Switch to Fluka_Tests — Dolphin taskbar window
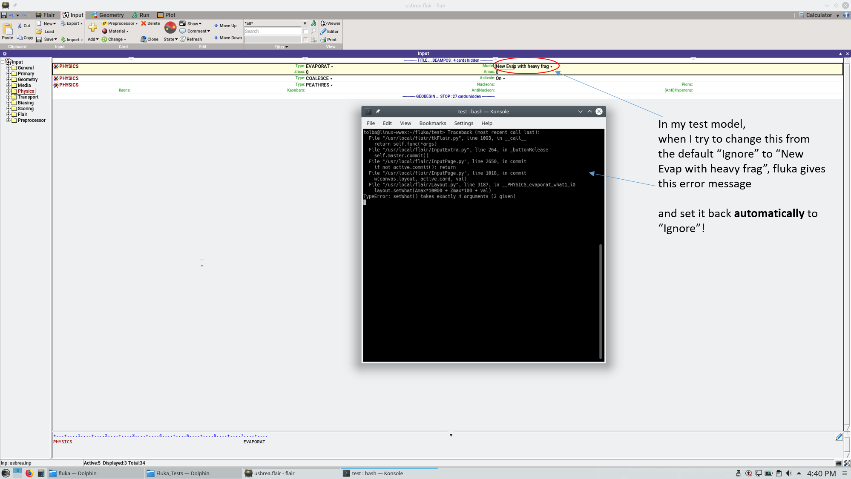The height and width of the screenshot is (479, 851). 193,473
